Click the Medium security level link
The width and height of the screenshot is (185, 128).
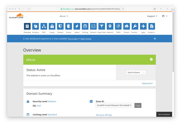(52, 101)
